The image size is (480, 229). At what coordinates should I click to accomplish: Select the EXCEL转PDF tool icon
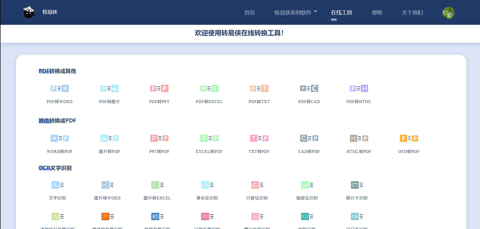(x=209, y=138)
